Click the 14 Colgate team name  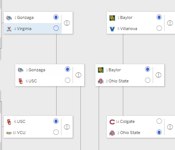(x=125, y=122)
